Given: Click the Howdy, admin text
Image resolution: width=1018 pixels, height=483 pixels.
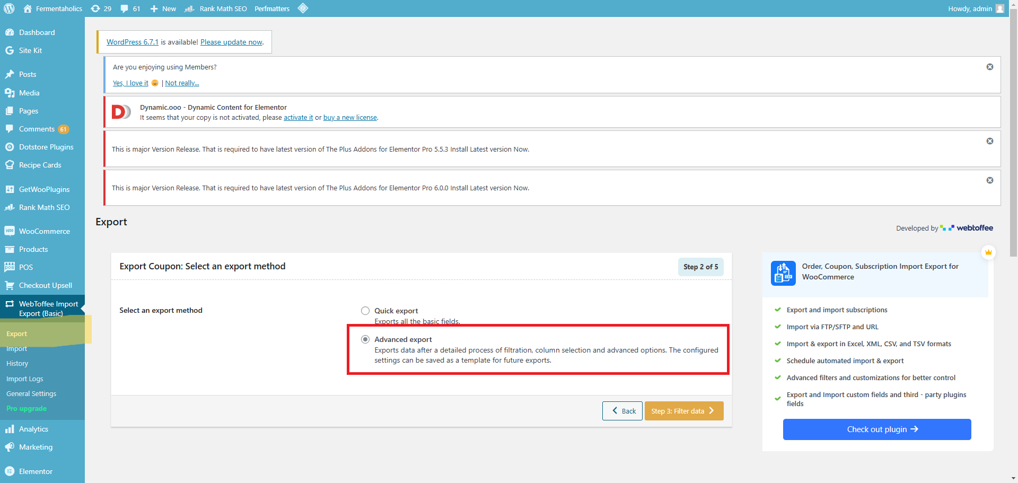Looking at the screenshot, I should pyautogui.click(x=970, y=8).
